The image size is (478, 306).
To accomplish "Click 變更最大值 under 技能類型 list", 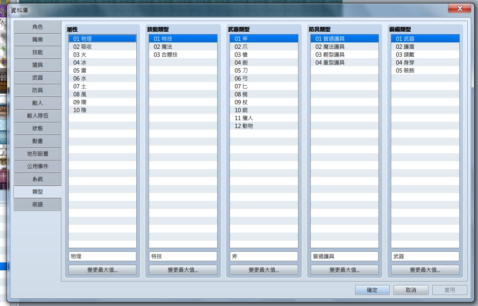I will (x=183, y=270).
